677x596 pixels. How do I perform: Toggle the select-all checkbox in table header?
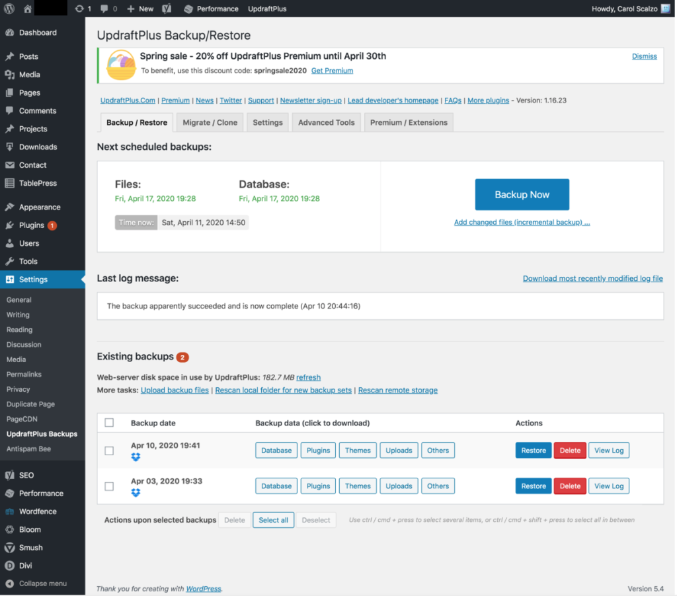(x=109, y=422)
